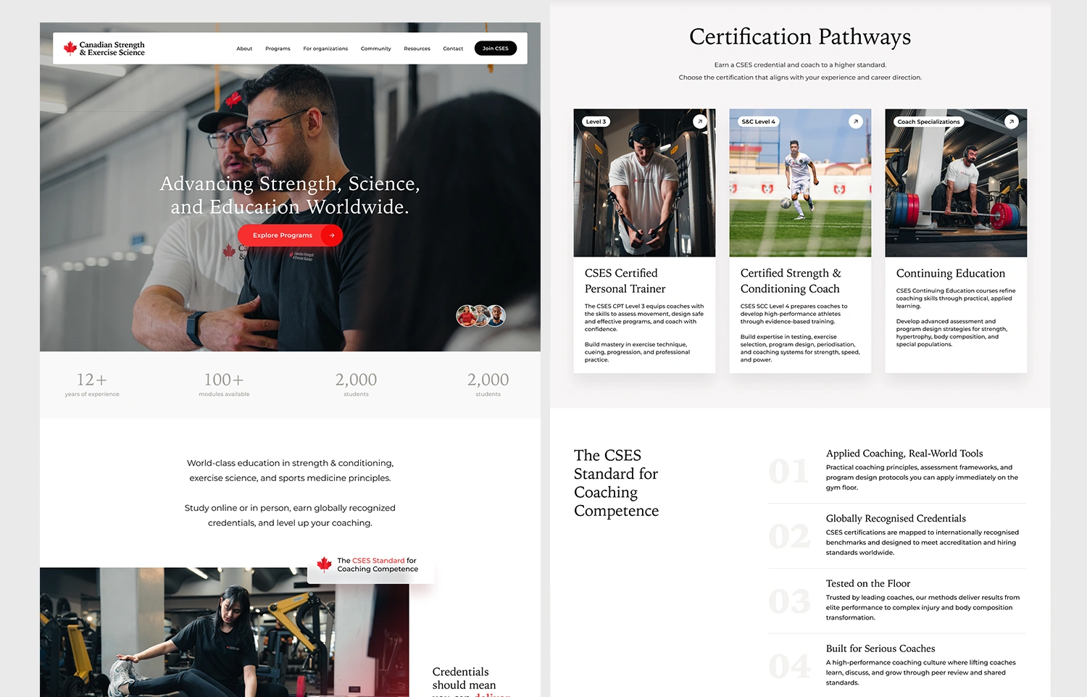
Task: Click 'The CSES Standard for Coaching Competence' heading
Action: (617, 483)
